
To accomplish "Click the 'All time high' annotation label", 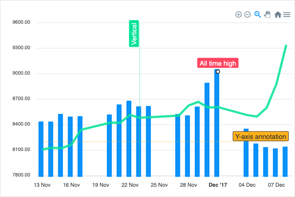I will coord(218,63).
